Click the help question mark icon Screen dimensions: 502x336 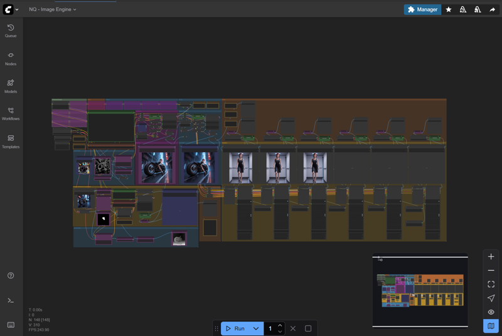pyautogui.click(x=11, y=276)
